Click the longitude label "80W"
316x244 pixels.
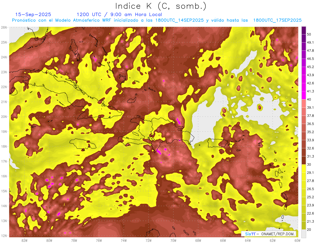[x=49, y=240]
